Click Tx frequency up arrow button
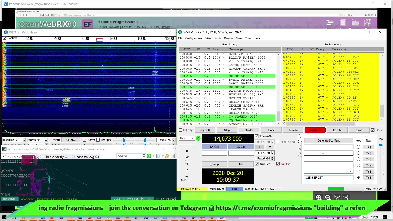This screenshot has height=221, width=393. pos(260,147)
